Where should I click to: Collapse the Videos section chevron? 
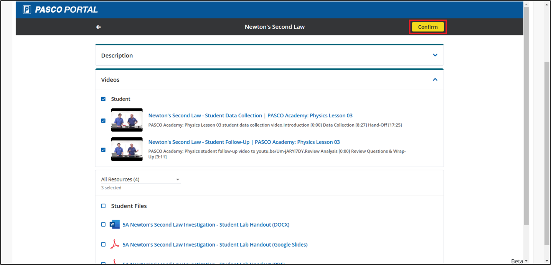click(x=435, y=79)
